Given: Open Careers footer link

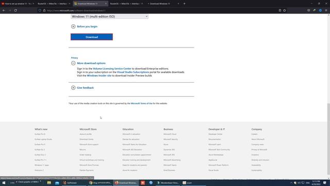Looking at the screenshot, I should point(254,134).
